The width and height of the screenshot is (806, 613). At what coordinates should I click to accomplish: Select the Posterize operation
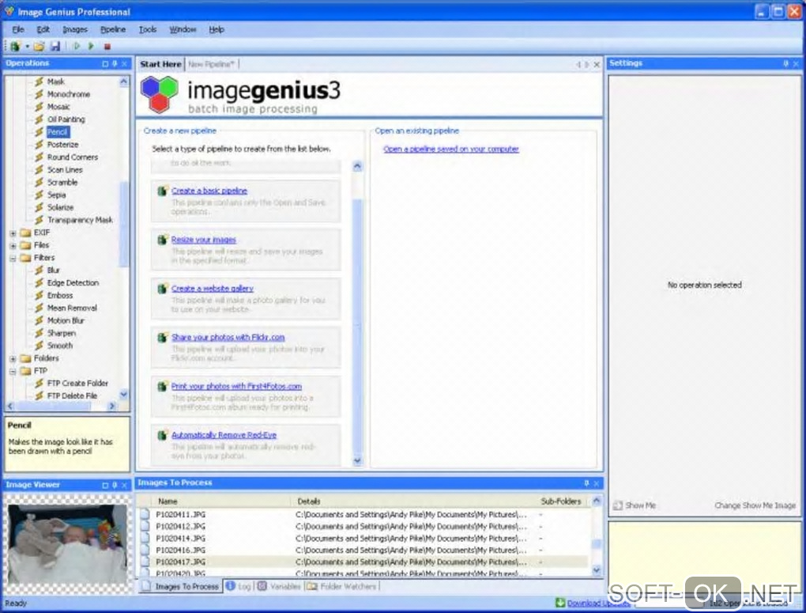[62, 145]
